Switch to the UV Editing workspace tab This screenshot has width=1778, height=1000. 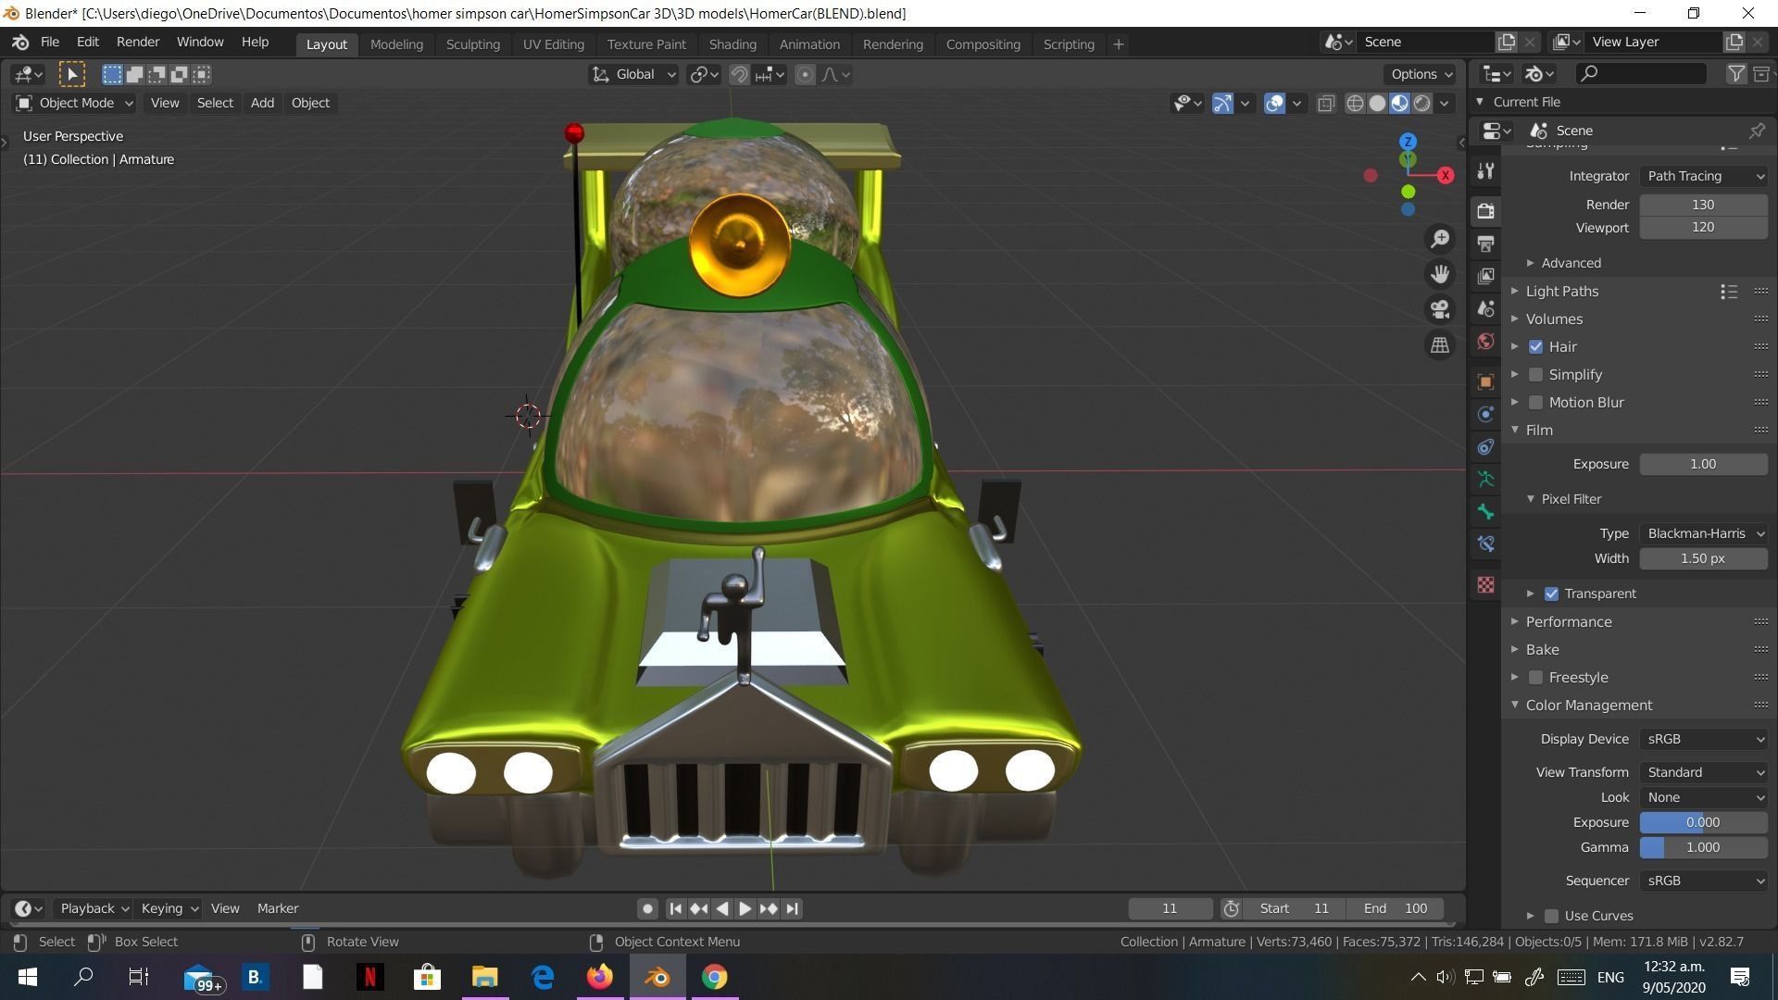553,44
